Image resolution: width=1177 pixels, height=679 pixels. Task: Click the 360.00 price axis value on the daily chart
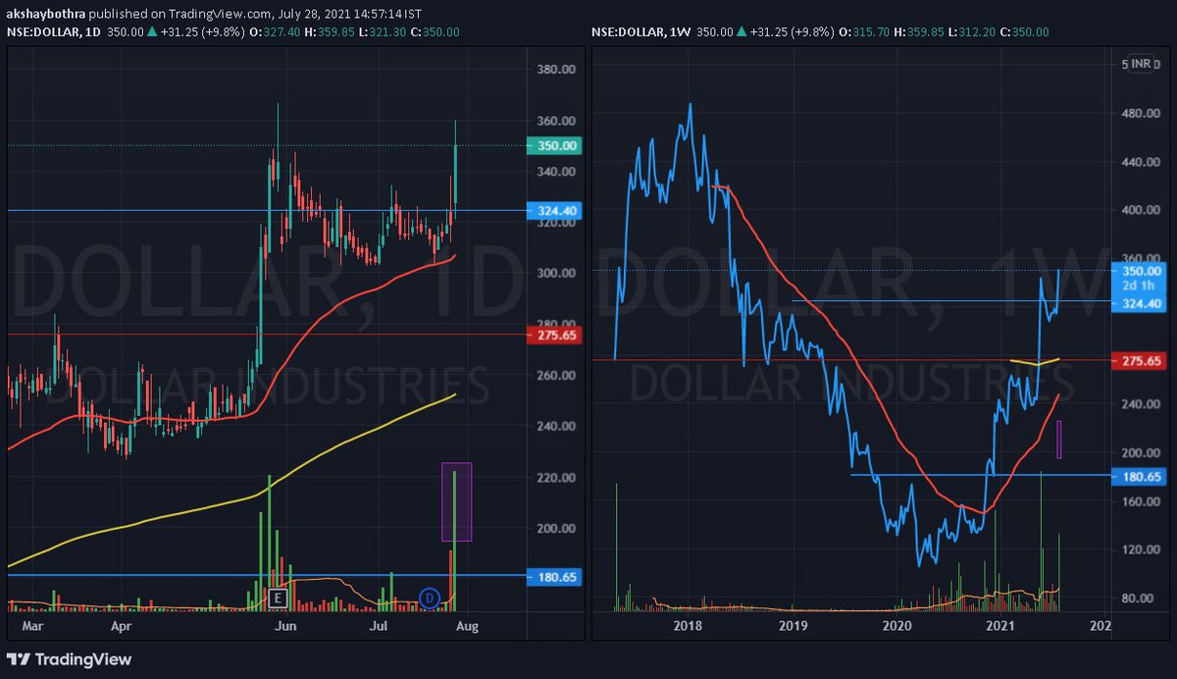pos(557,121)
